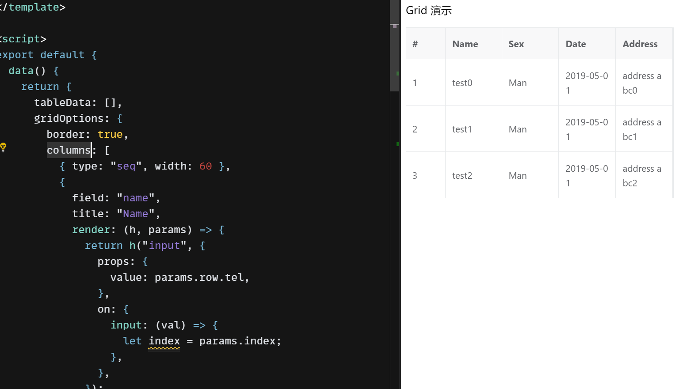The width and height of the screenshot is (679, 389).
Task: Click the 'seq' string literal
Action: (x=127, y=166)
